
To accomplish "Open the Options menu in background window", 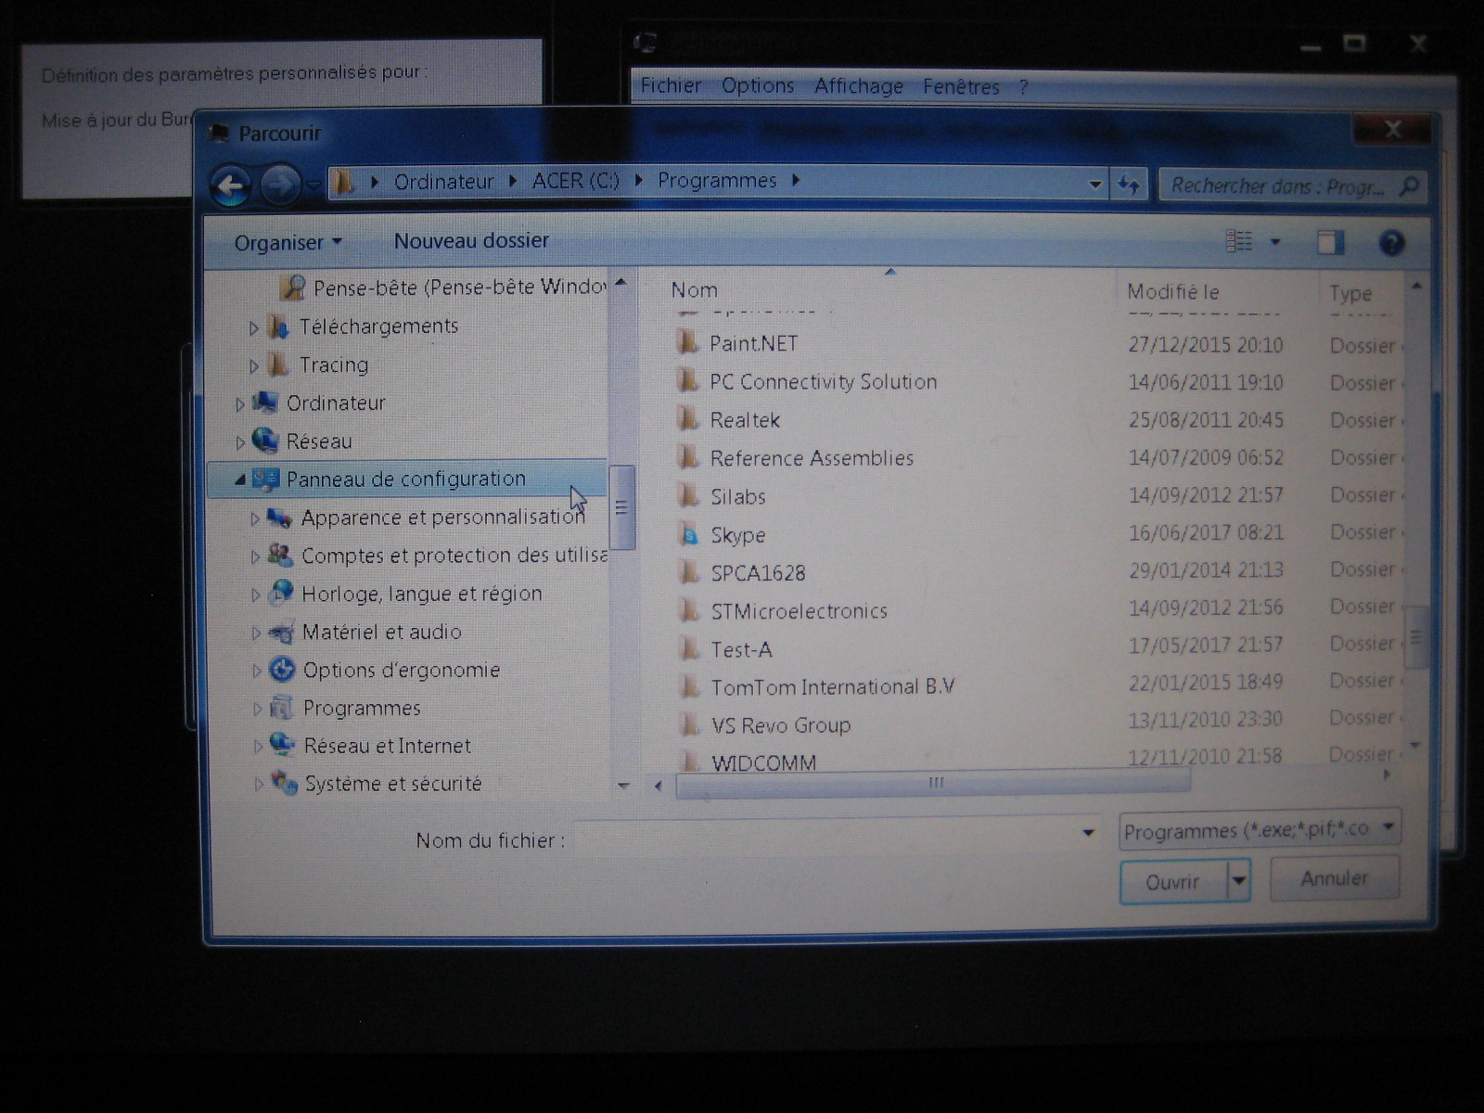I will [x=758, y=85].
